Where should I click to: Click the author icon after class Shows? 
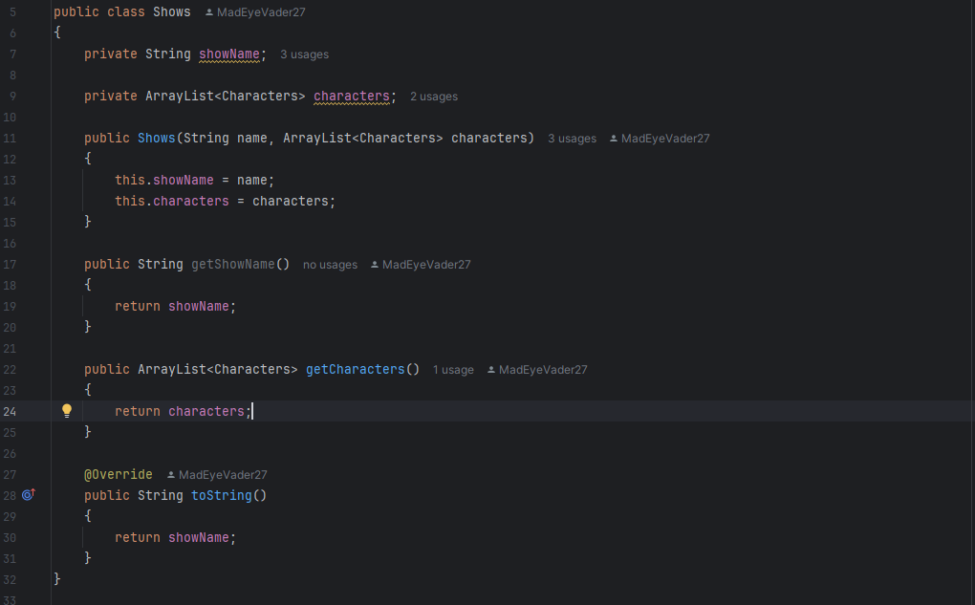point(209,12)
